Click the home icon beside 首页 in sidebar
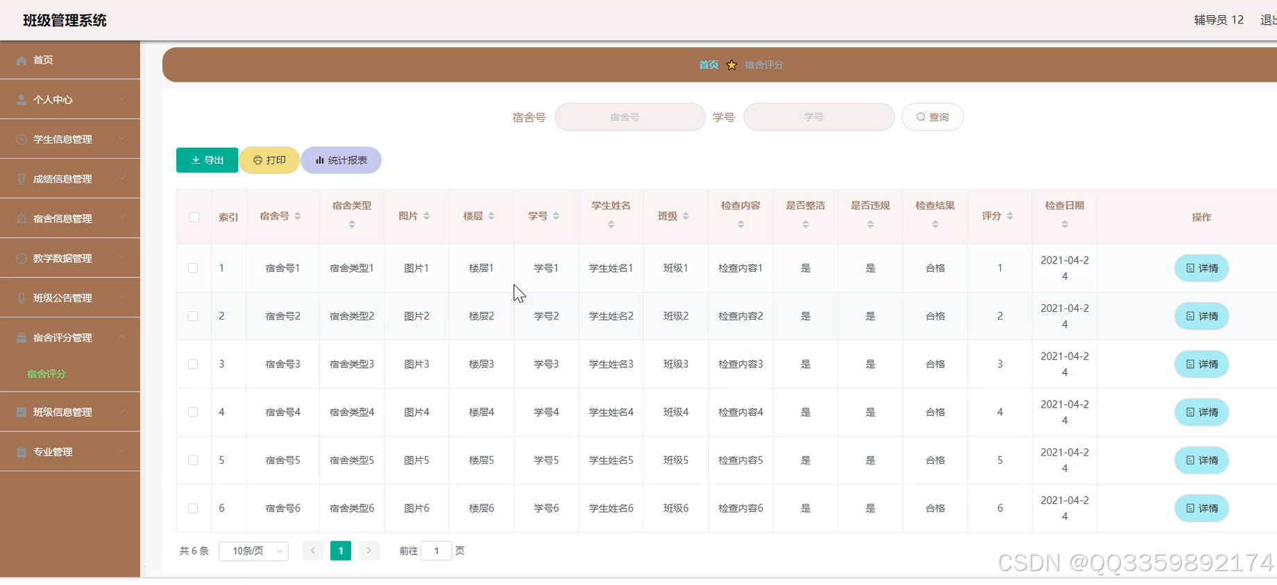 (x=22, y=60)
